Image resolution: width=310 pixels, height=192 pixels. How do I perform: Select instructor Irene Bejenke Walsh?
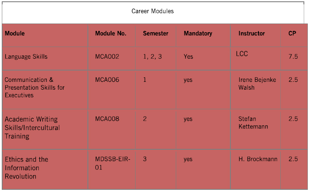(x=257, y=84)
